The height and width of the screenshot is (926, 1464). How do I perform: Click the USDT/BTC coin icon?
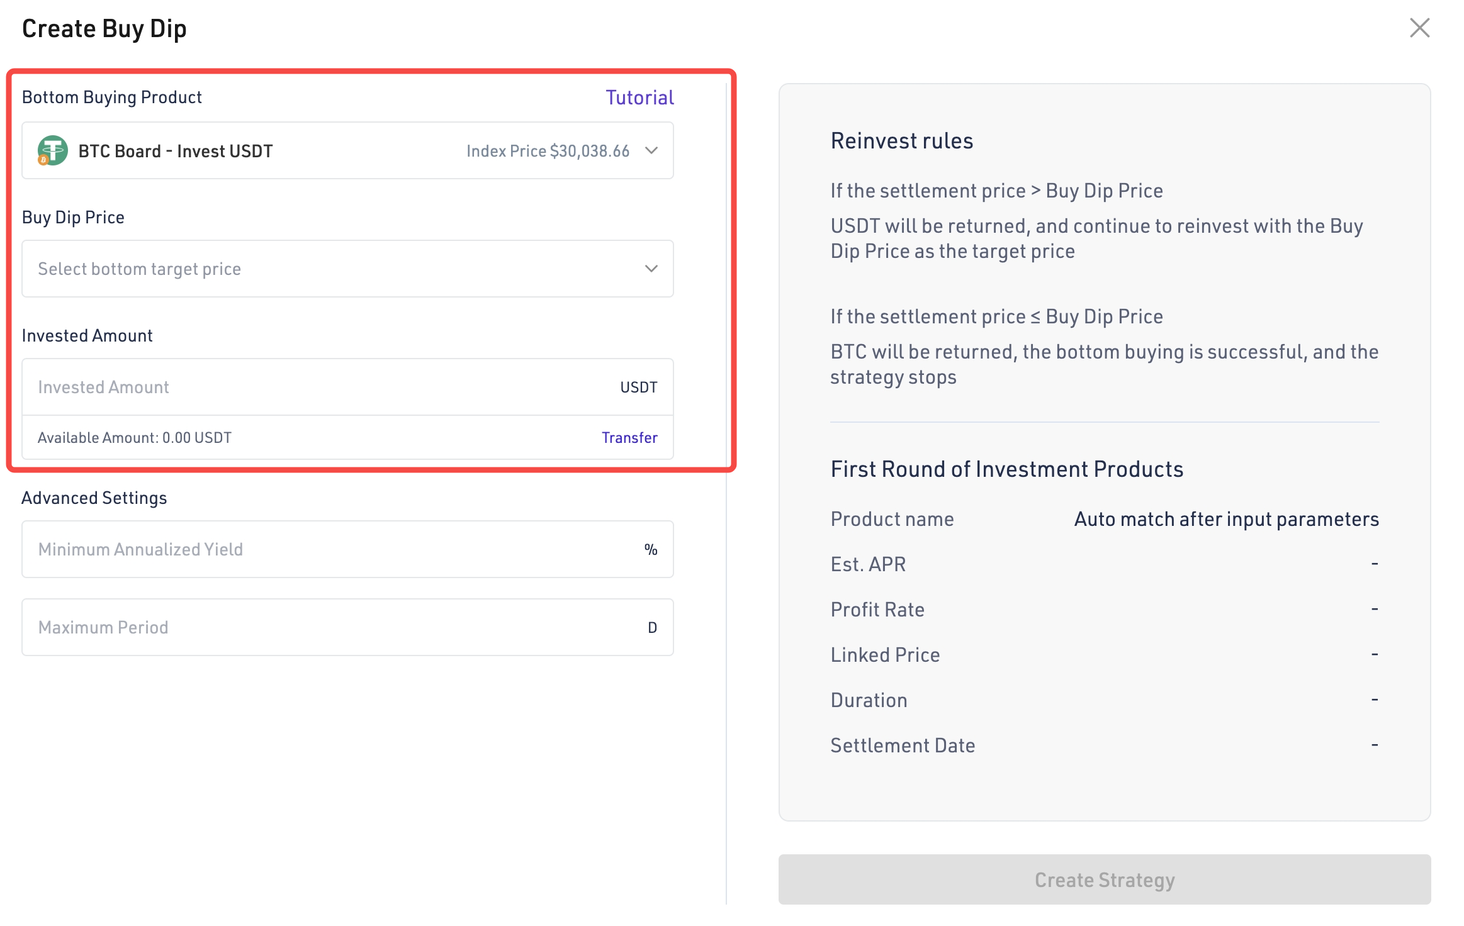point(52,151)
